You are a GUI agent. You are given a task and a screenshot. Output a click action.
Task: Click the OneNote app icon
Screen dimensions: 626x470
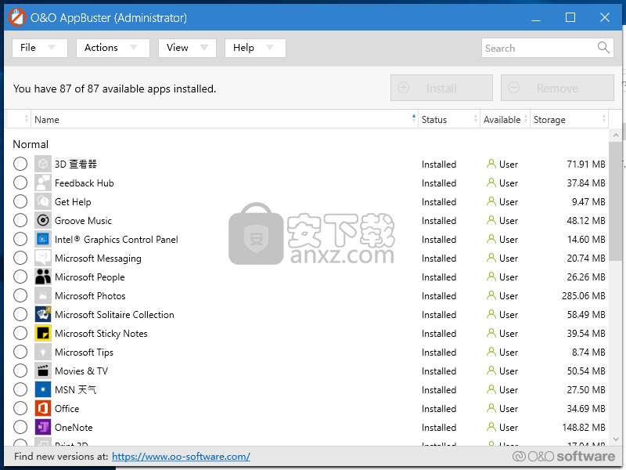coord(43,427)
